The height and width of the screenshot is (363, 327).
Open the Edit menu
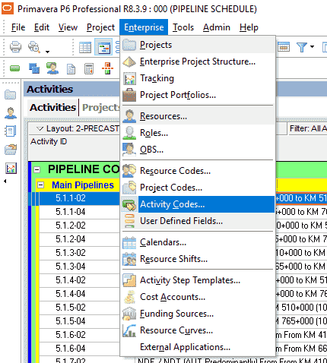click(x=42, y=27)
